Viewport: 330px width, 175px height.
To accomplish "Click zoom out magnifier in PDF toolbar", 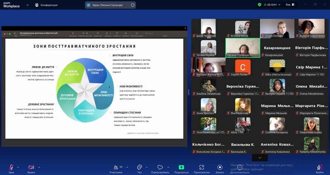I will pos(84,33).
